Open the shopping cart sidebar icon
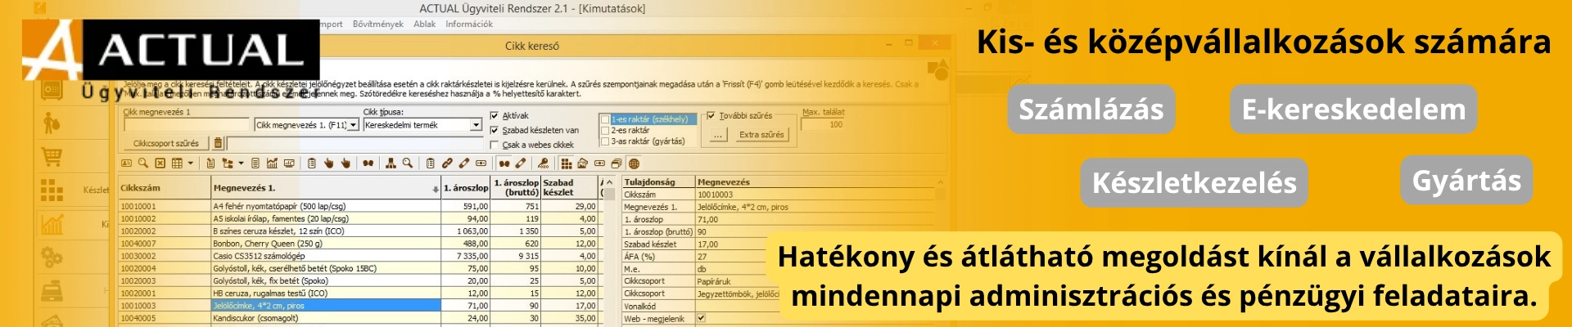Image resolution: width=1572 pixels, height=327 pixels. [x=51, y=156]
